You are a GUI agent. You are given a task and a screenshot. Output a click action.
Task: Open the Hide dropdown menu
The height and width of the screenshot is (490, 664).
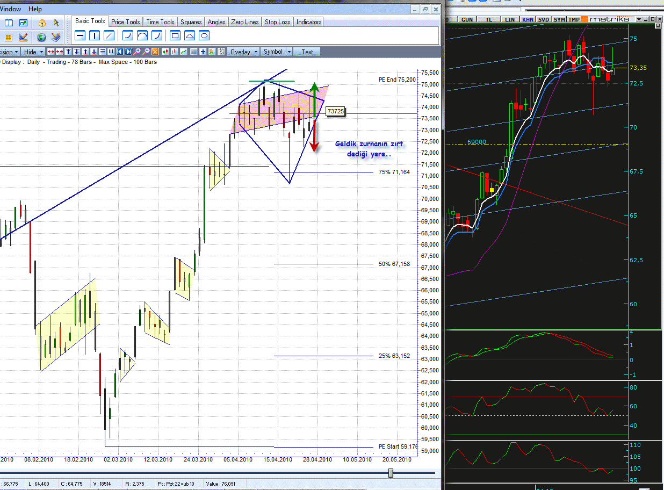coord(33,52)
